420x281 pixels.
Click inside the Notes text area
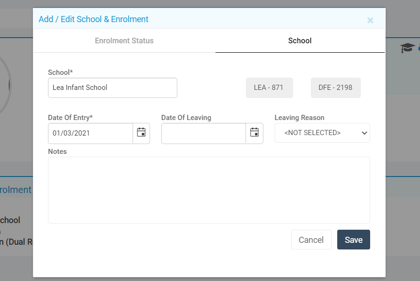pyautogui.click(x=209, y=190)
